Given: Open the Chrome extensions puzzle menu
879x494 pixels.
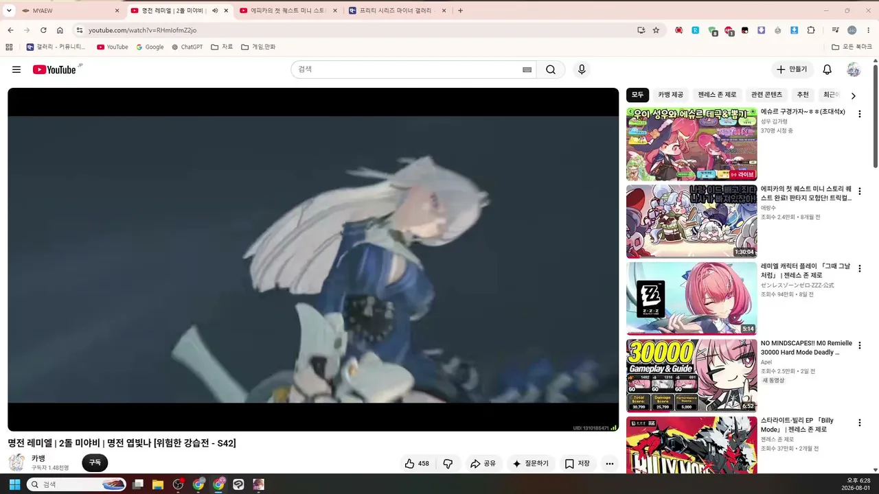Looking at the screenshot, I should click(x=811, y=30).
